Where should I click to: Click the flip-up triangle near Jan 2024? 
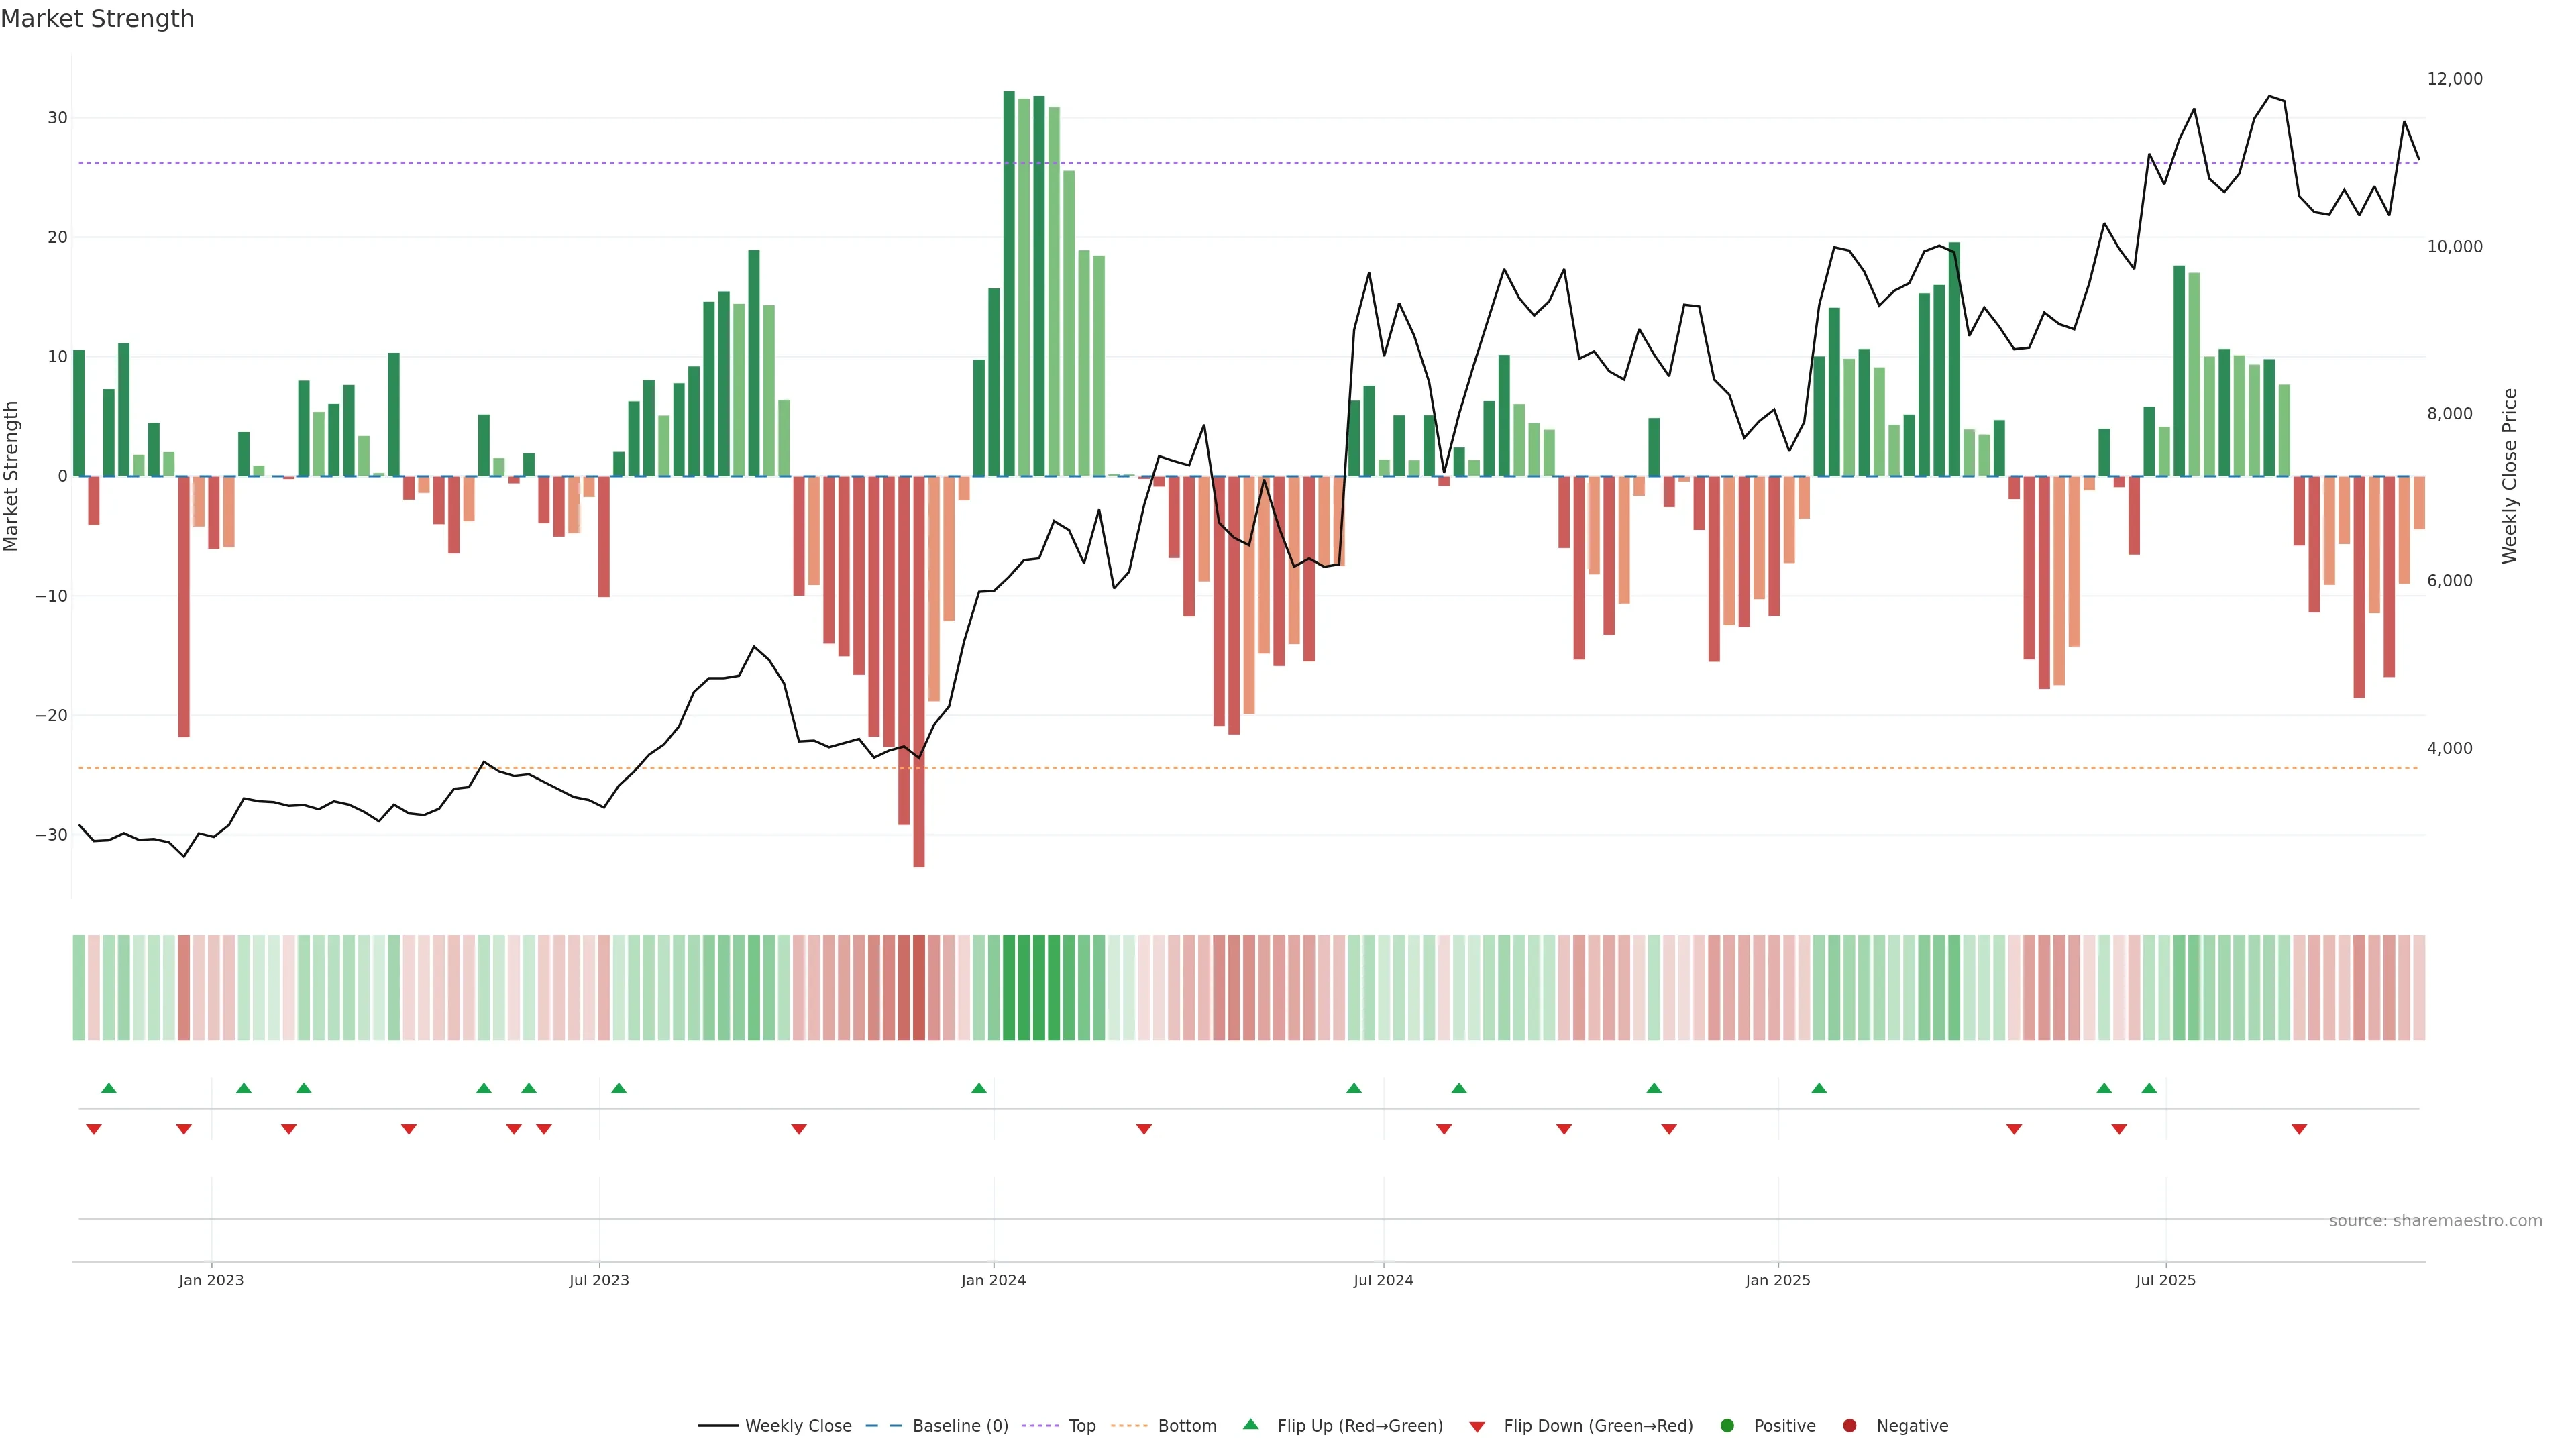point(979,1088)
